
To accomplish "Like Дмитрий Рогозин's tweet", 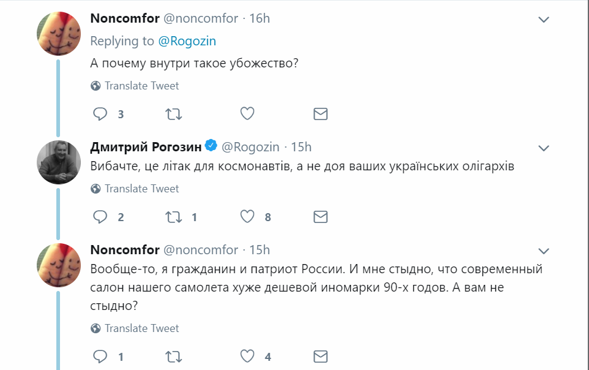I will (247, 217).
